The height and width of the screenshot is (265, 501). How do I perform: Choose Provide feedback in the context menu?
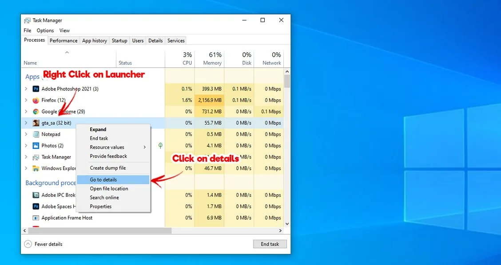coord(113,156)
